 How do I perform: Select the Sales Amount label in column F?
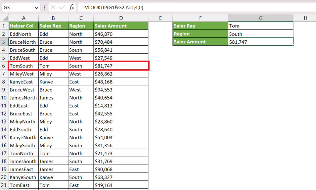tap(200, 42)
